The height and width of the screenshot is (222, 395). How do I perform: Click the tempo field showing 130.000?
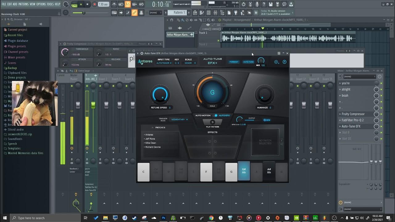coord(103,4)
